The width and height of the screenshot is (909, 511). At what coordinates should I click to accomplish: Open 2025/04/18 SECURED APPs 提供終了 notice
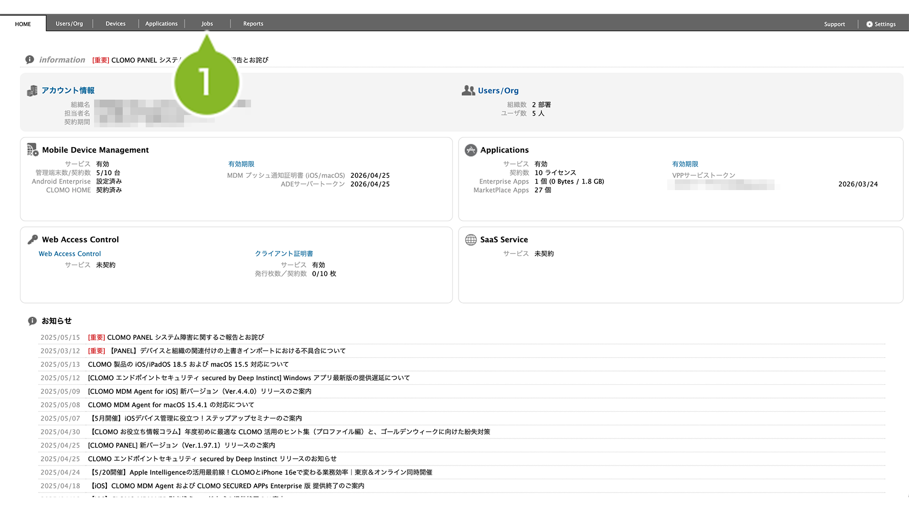tap(226, 486)
